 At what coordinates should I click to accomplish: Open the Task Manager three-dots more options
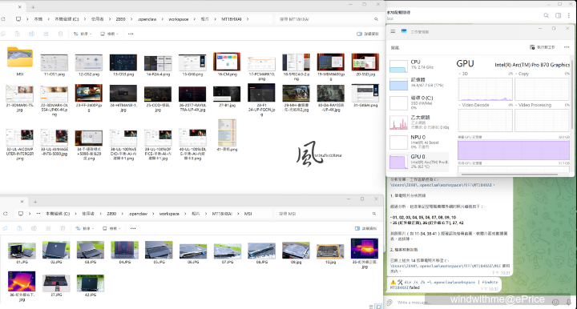pos(567,47)
